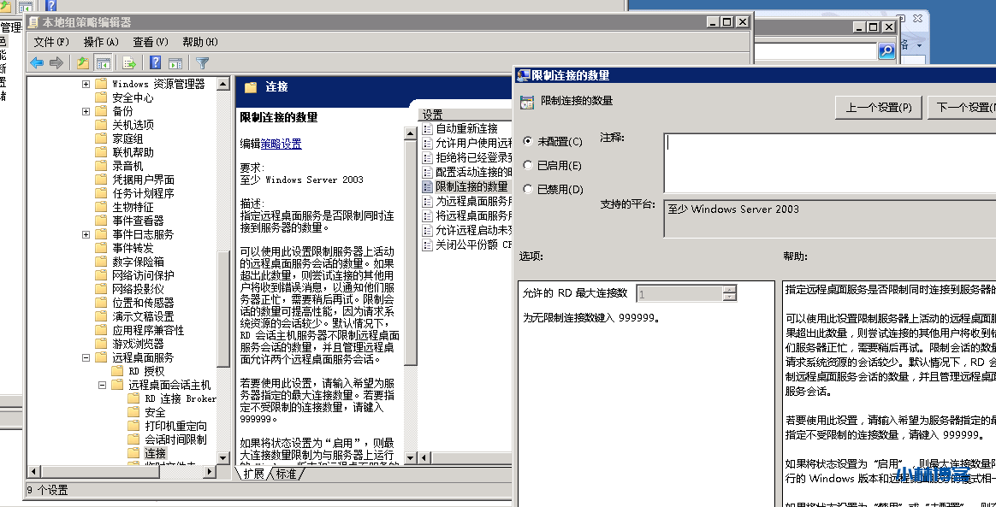This screenshot has width=996, height=507.
Task: Click the Back arrow in the toolbar
Action: [36, 62]
